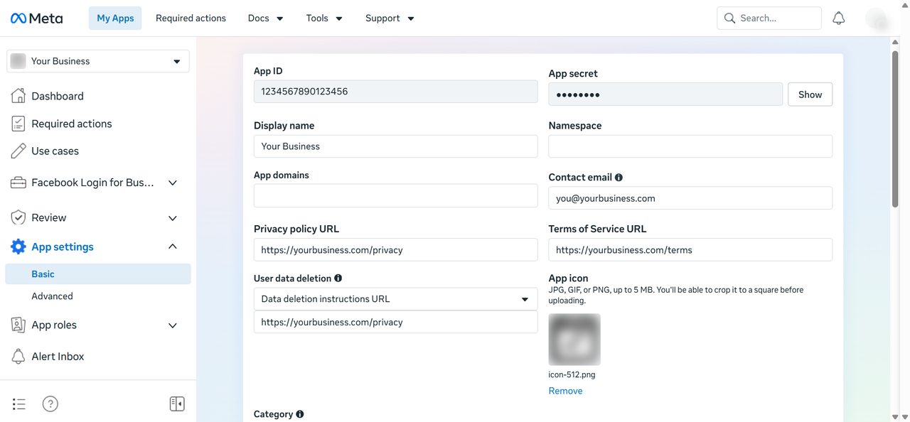The width and height of the screenshot is (910, 422).
Task: Click the App settings gear icon
Action: 18,247
